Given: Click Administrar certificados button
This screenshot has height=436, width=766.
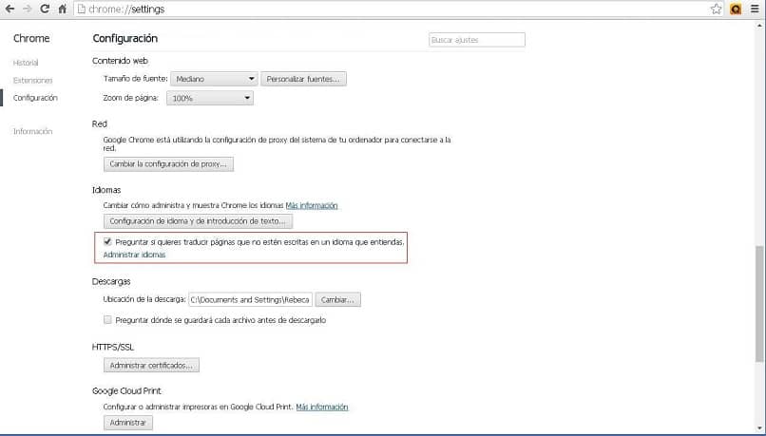Looking at the screenshot, I should 151,365.
